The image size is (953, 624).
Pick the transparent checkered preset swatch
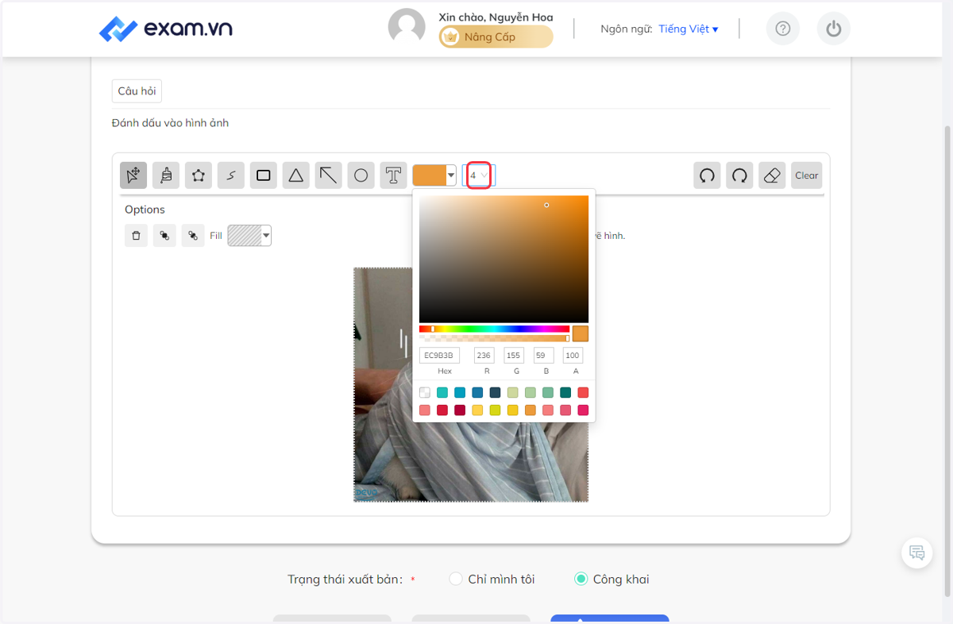425,392
